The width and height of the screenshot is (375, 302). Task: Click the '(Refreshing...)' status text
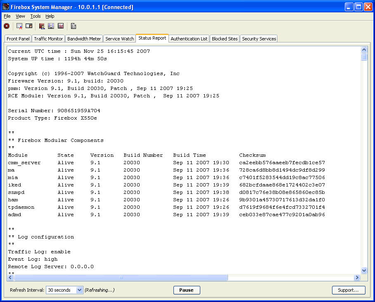point(100,290)
